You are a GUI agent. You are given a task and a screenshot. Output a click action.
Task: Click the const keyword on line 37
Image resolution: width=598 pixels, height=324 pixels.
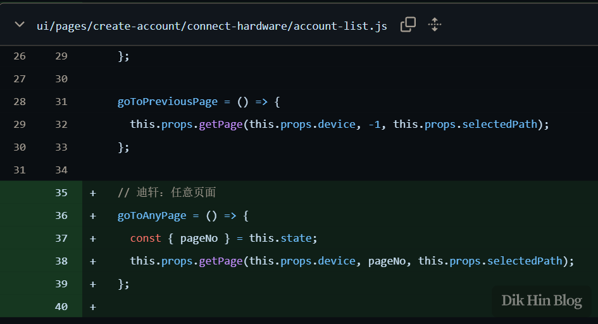146,238
